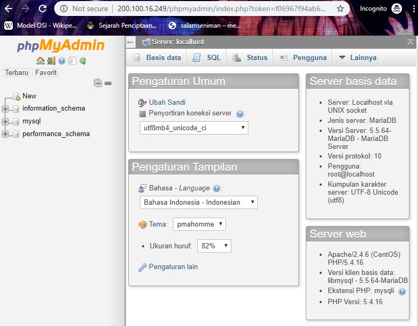The image size is (418, 326).
Task: Open help icon next to Language
Action: point(216,189)
